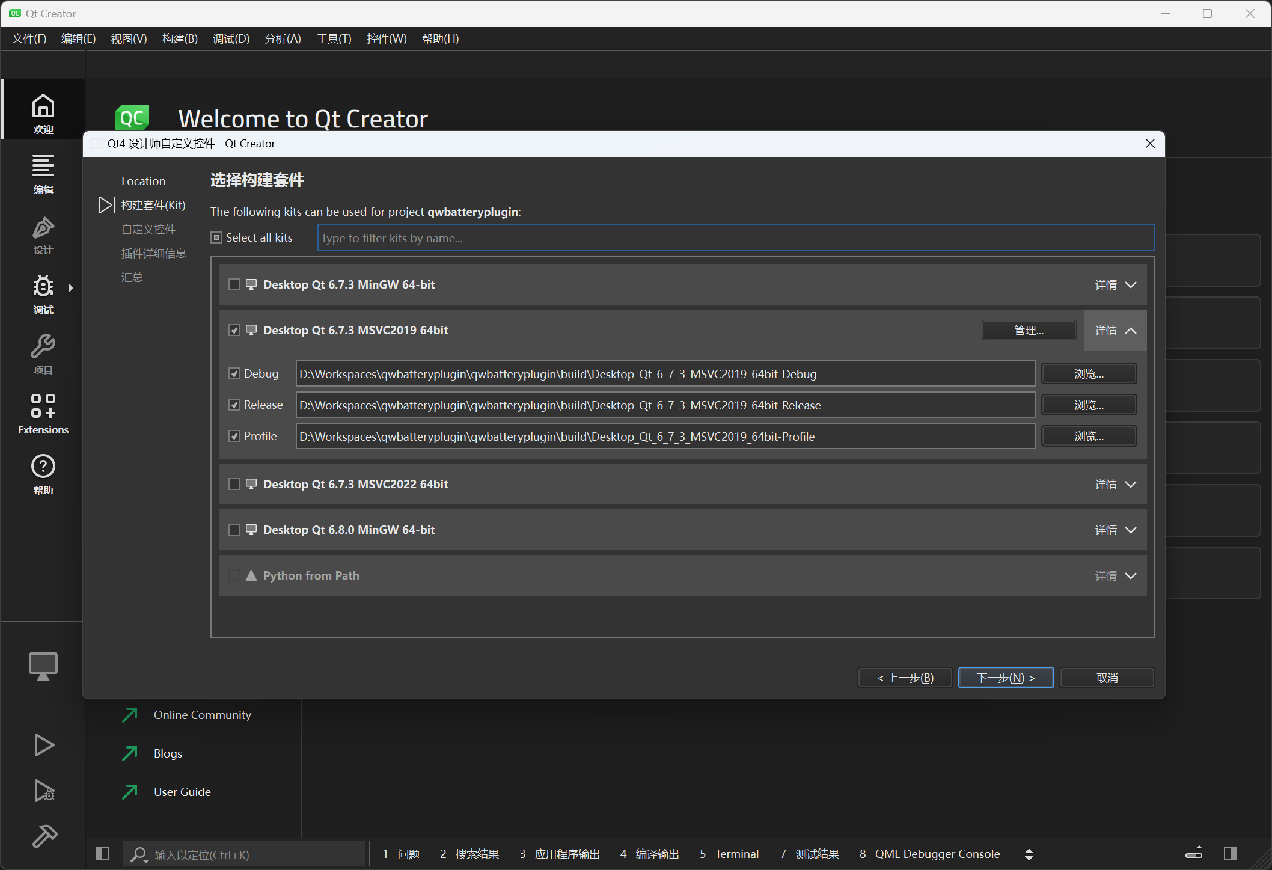This screenshot has height=870, width=1272.
Task: Open the 编辑(E) menu
Action: [79, 39]
